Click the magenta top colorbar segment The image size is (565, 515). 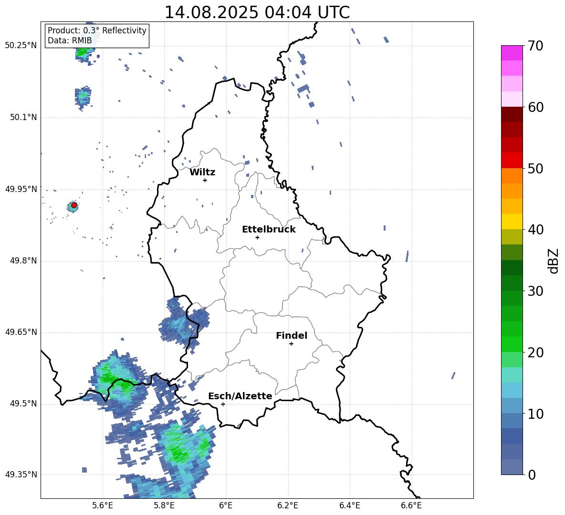click(512, 53)
